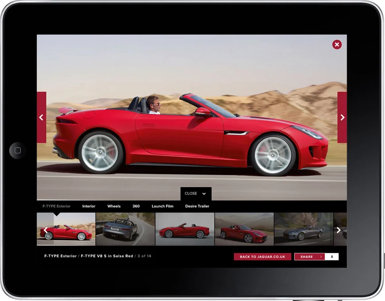Viewport: 385px width, 301px height.
Task: Open the Wheels tab
Action: [x=114, y=206]
